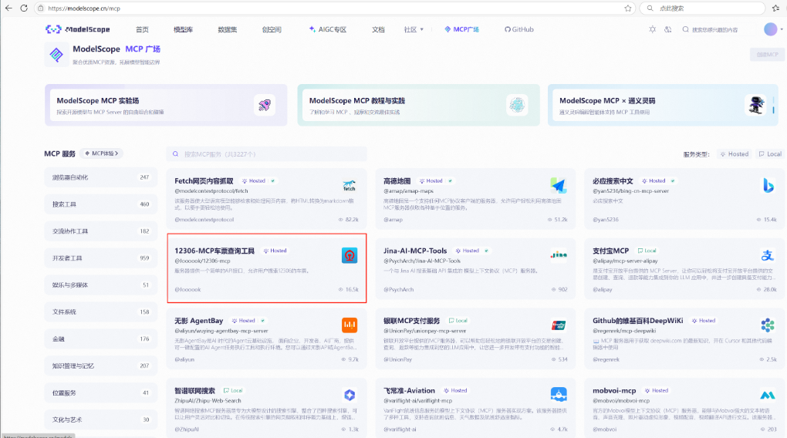Open the ModelScope MCP 实验场 banner

pos(166,105)
